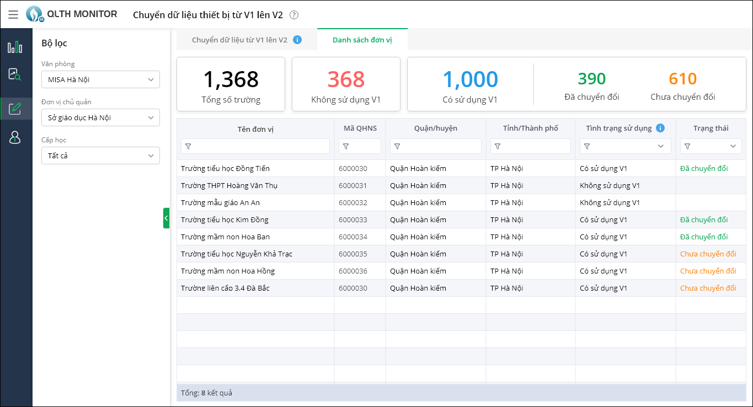Image resolution: width=753 pixels, height=407 pixels.
Task: Open the hamburger menu
Action: pyautogui.click(x=13, y=14)
